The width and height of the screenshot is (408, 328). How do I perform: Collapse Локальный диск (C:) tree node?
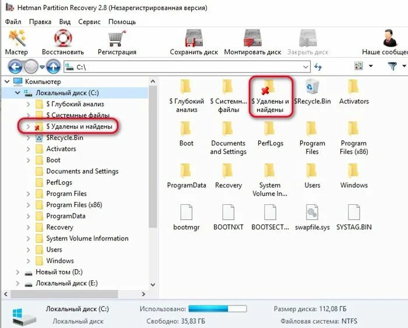point(17,93)
